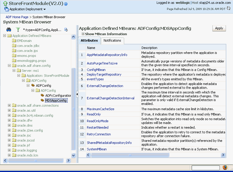Viewport: 233px width, 172px height.
Task: Switch to the Attributes tab
Action: (x=89, y=40)
